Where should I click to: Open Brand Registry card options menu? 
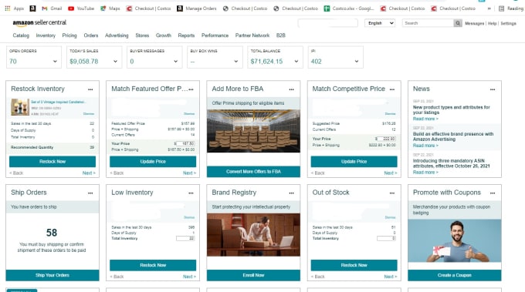(291, 193)
